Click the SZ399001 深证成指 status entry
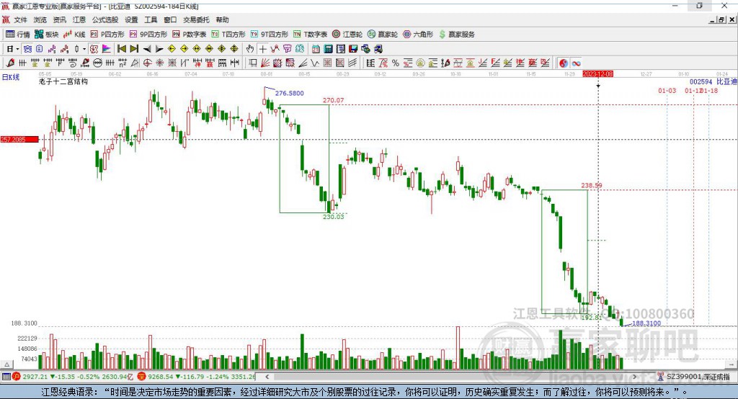Image resolution: width=738 pixels, height=399 pixels. click(698, 377)
